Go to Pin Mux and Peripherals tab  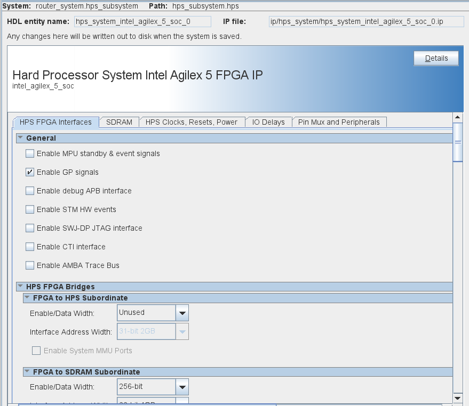339,122
